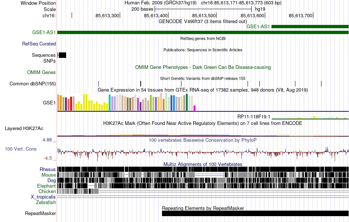Click the GSE1-AS1 track label on left
Image resolution: width=349 pixels, height=222 pixels.
[x=44, y=32]
